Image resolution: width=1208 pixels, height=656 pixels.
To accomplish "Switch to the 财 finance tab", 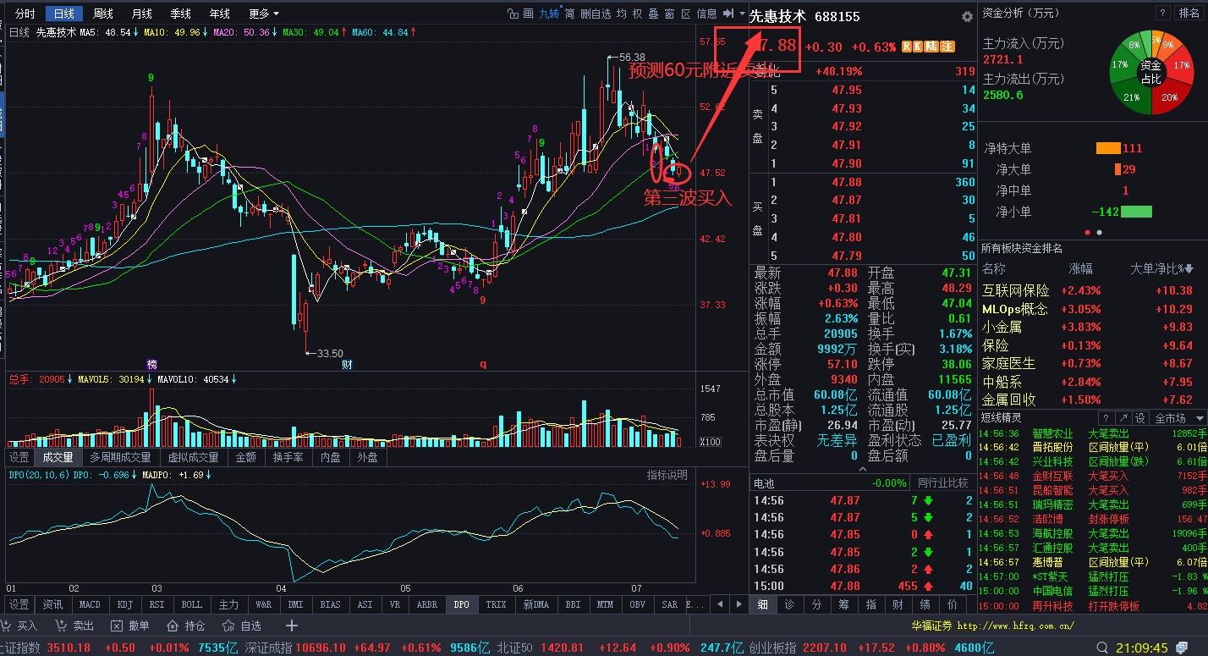I will click(898, 604).
